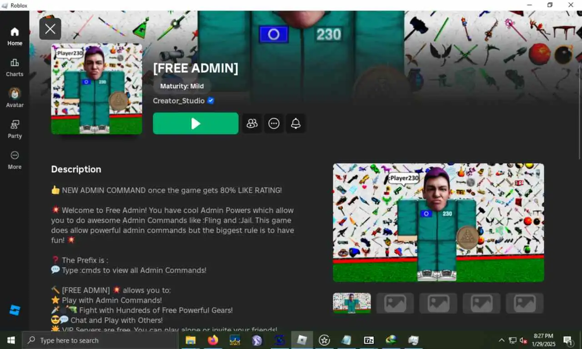582x349 pixels.
Task: Open the large game preview image
Action: [438, 223]
